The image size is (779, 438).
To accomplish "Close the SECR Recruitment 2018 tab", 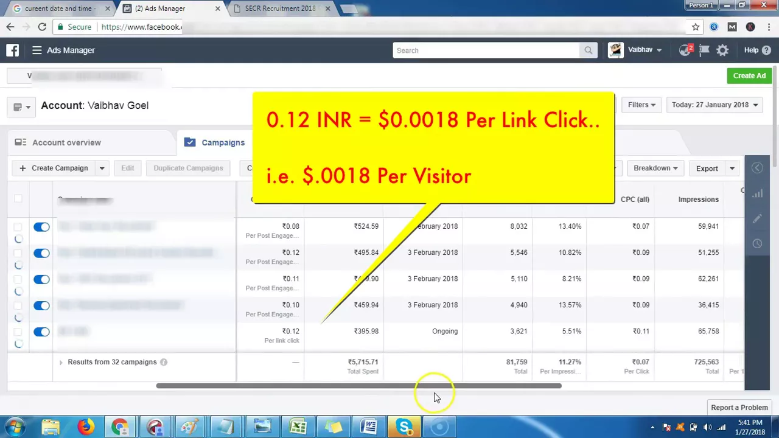I will (328, 9).
